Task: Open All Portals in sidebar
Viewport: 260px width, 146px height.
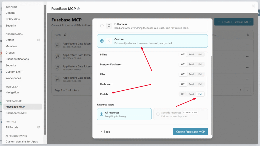Action: tap(12, 127)
